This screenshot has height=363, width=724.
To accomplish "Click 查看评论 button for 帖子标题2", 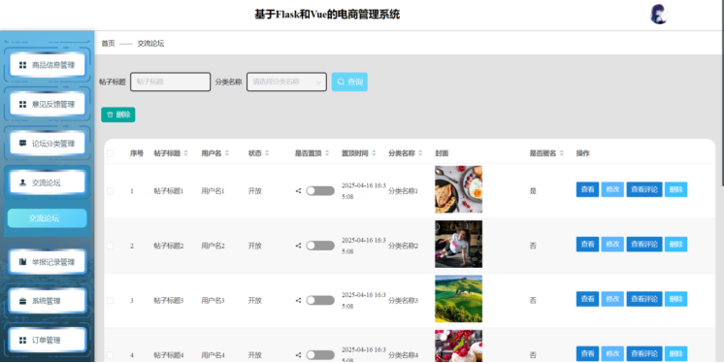I will tap(644, 245).
